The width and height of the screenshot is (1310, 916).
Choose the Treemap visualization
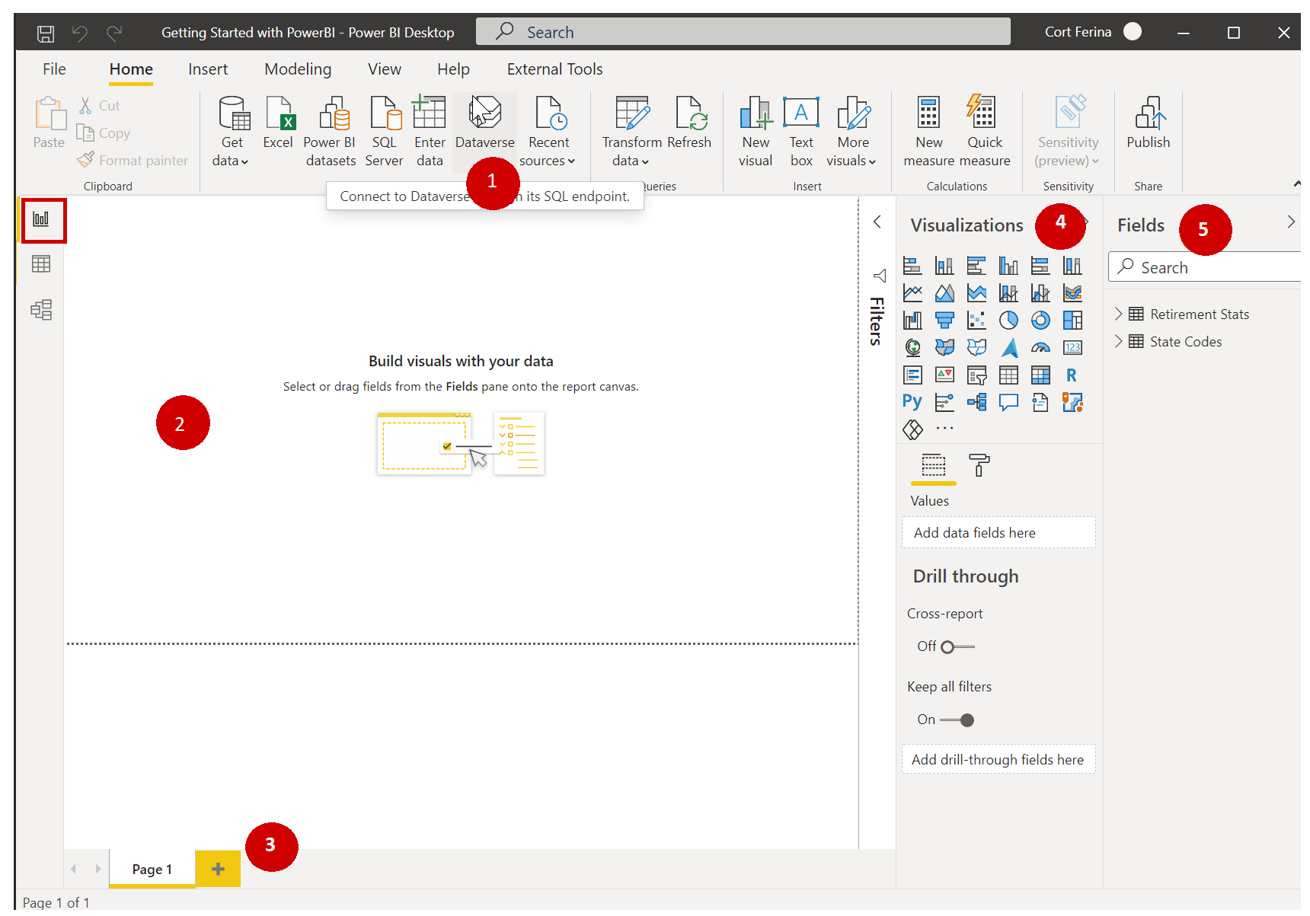coord(1072,321)
